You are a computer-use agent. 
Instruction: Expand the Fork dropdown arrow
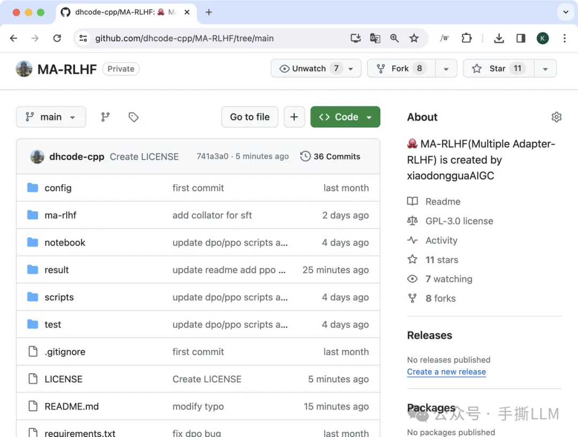point(446,69)
